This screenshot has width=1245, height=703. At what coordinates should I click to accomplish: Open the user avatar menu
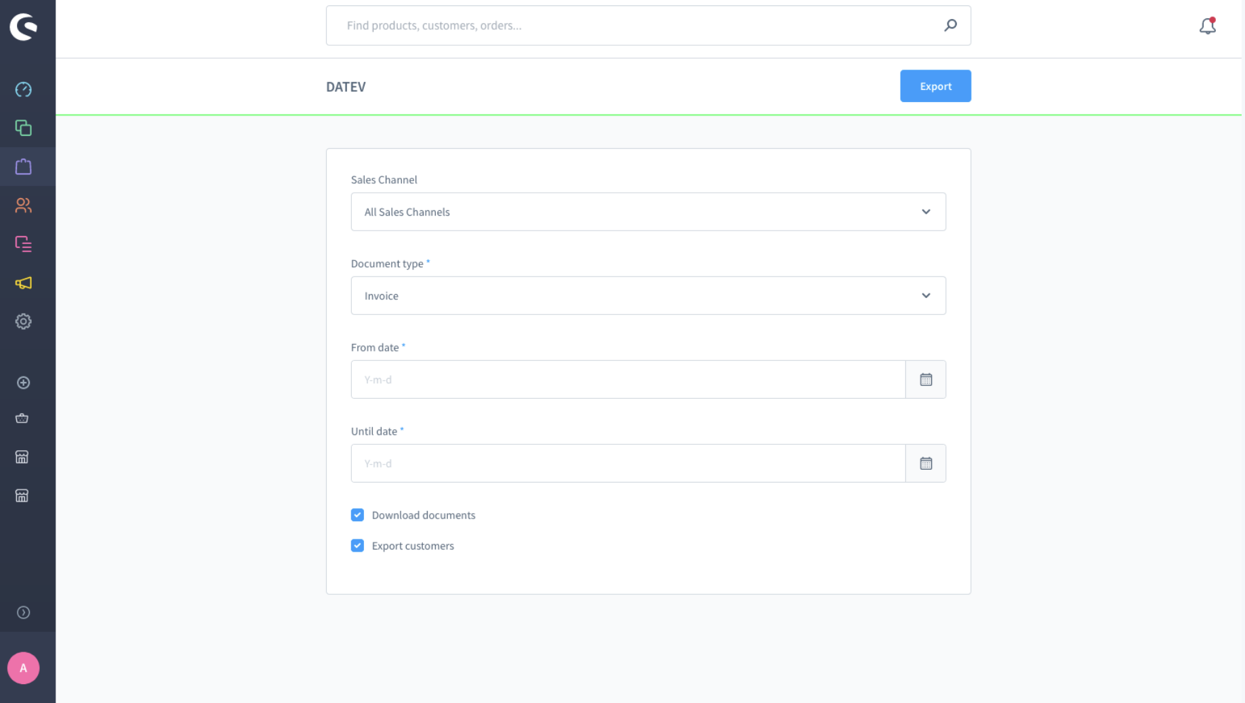click(x=24, y=668)
